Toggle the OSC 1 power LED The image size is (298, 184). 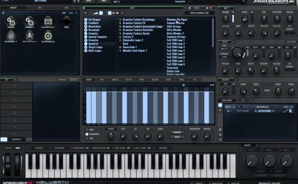pyautogui.click(x=84, y=8)
